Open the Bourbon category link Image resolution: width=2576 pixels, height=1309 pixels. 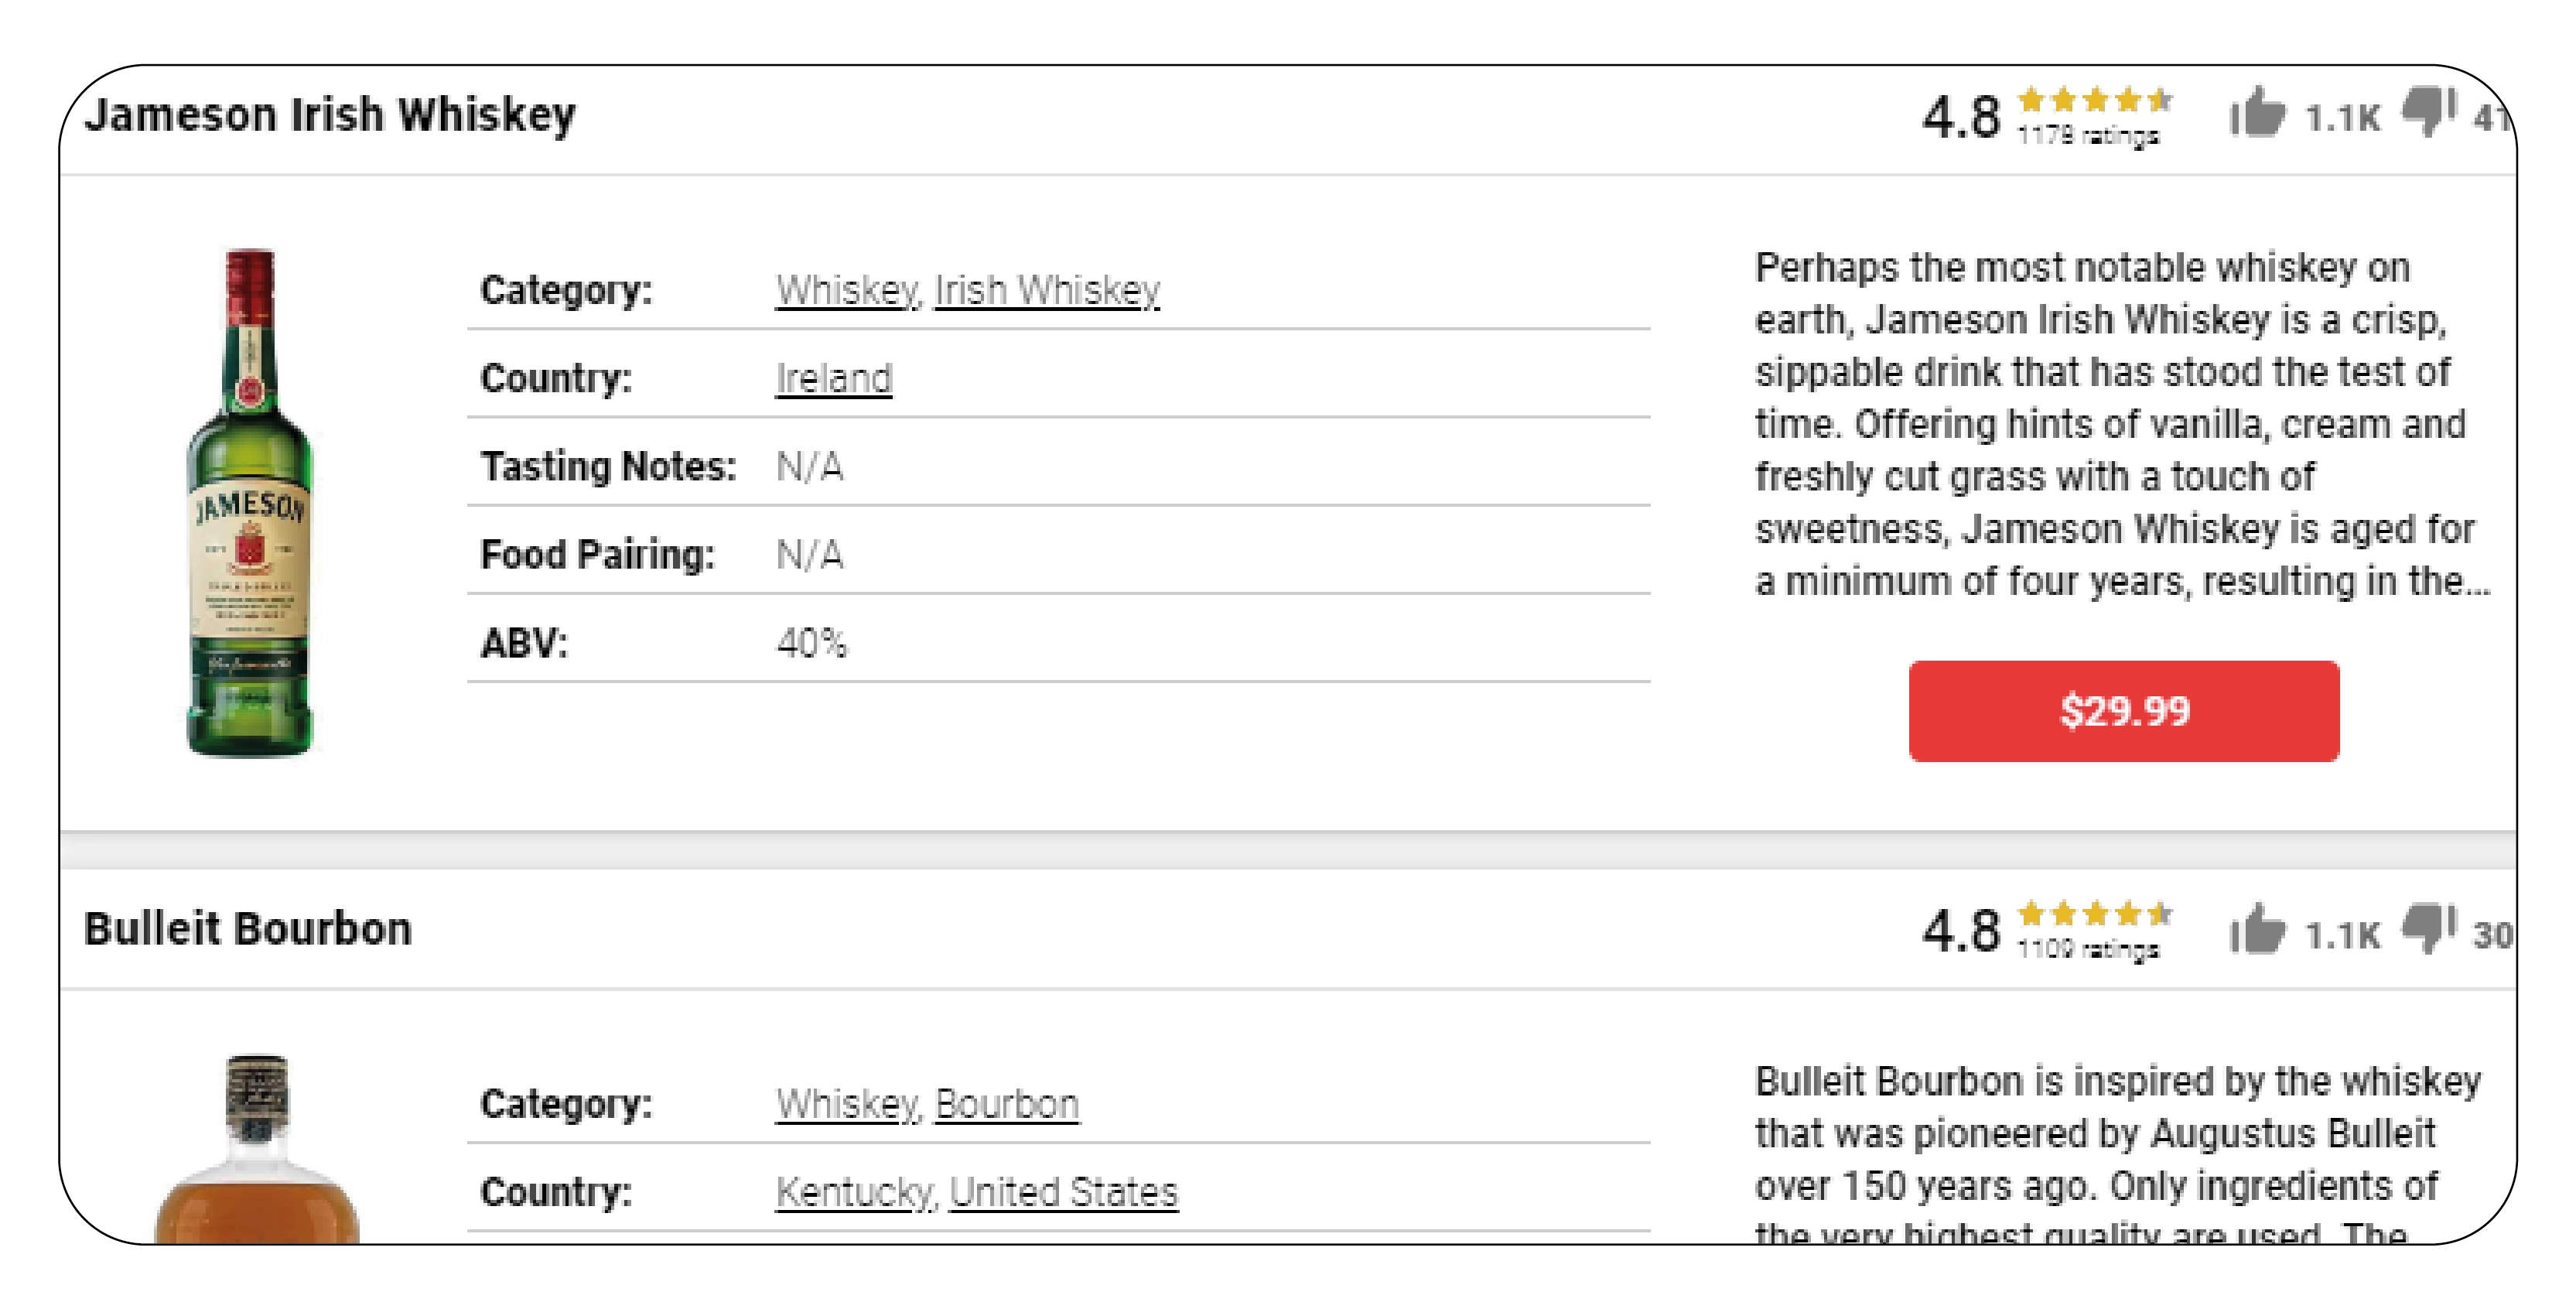point(1007,1104)
